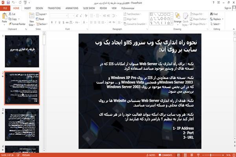Toggle Underline formatting
Screen dimensions: 236x157
(59, 22)
